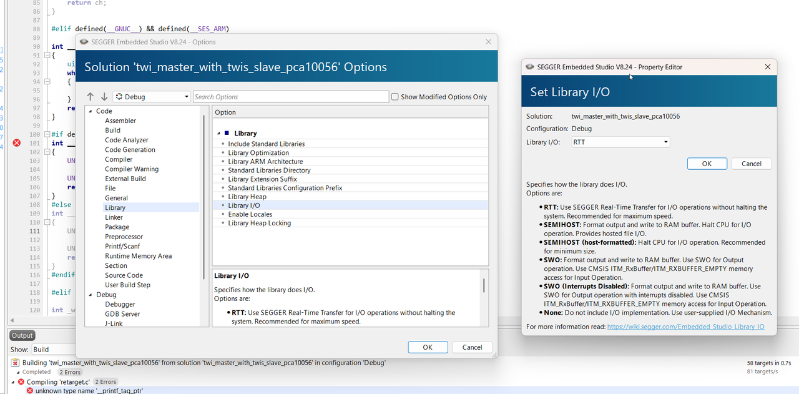Toggle the fold marker on code line 91

pyautogui.click(x=46, y=56)
